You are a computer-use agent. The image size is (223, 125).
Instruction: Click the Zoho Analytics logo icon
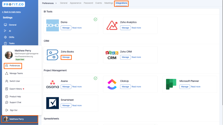coord(112,25)
